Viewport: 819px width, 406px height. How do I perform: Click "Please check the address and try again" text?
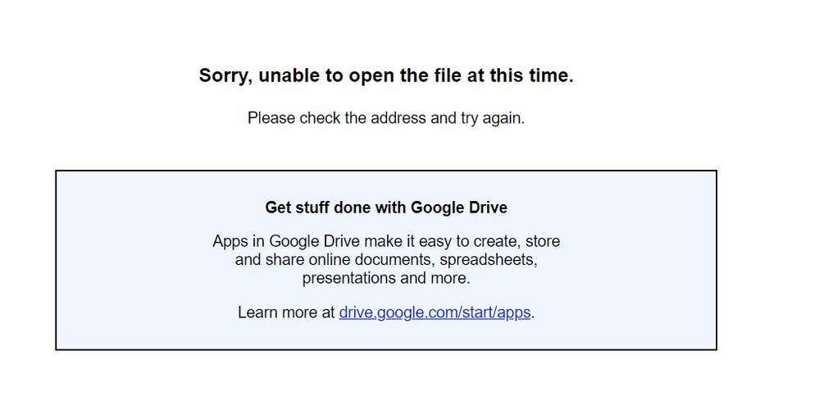pos(386,118)
